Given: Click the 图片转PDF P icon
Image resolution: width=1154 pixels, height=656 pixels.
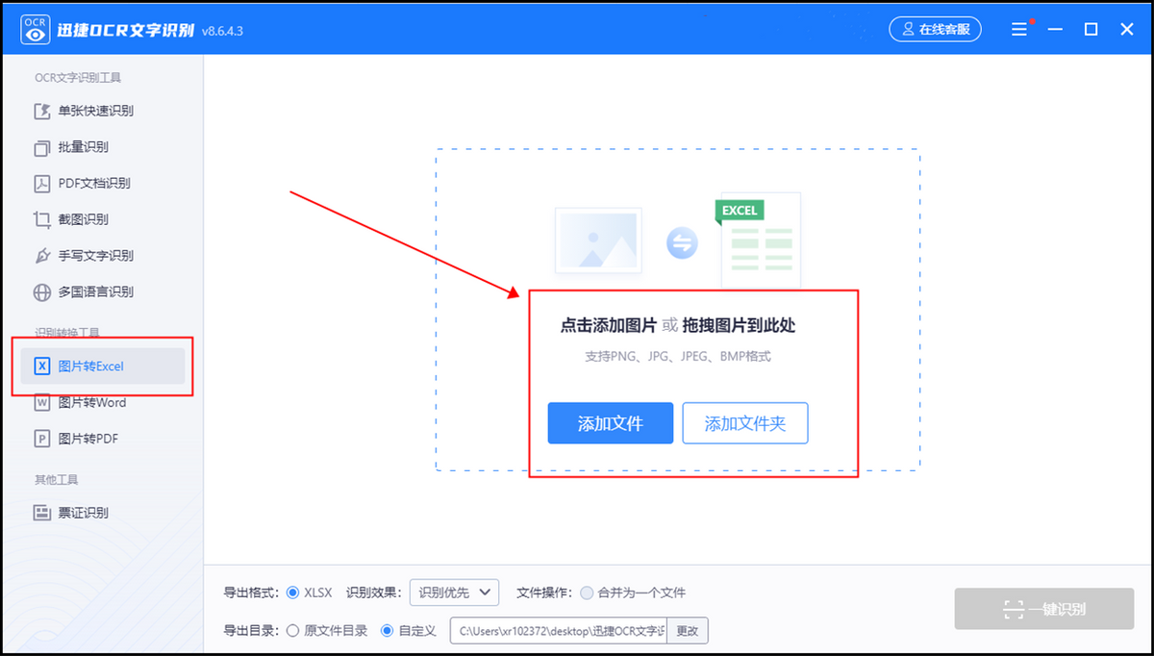Looking at the screenshot, I should [x=42, y=439].
